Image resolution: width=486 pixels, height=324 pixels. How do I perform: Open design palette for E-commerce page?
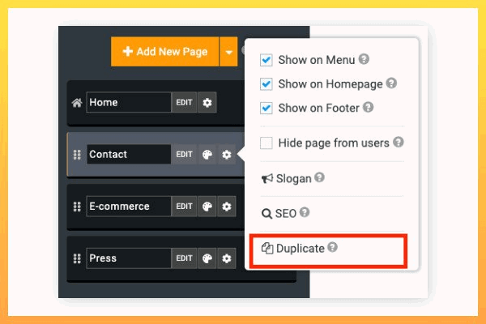pos(207,207)
